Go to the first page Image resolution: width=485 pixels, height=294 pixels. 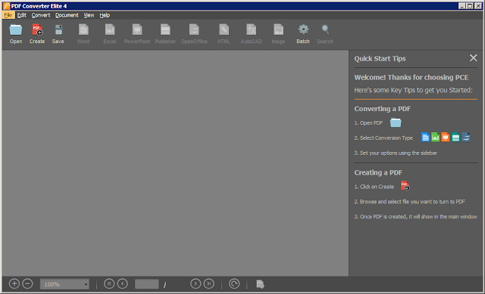click(109, 283)
